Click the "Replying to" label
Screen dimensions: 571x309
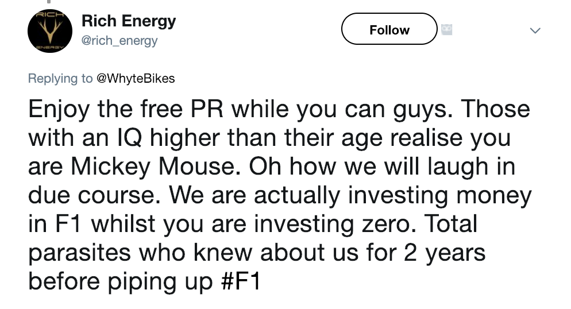click(x=60, y=79)
